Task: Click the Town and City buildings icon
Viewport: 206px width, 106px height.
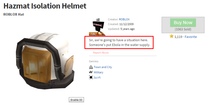Action: [x=91, y=67]
